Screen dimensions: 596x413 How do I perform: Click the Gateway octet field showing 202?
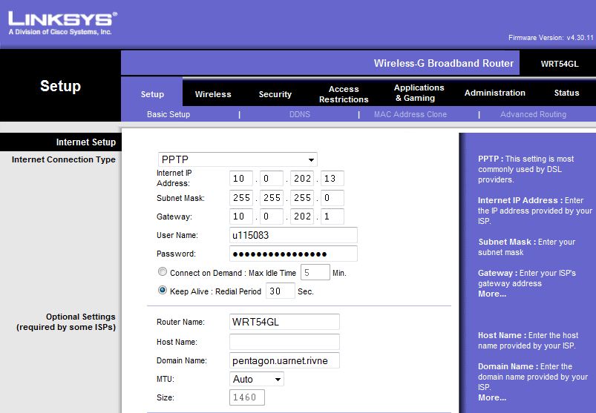302,217
